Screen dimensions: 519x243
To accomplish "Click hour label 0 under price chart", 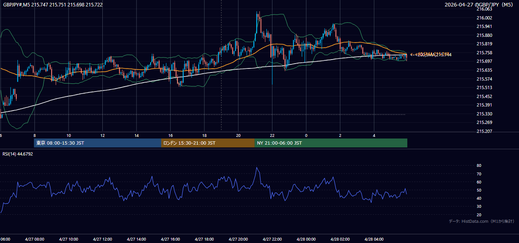I will [x=306, y=135].
